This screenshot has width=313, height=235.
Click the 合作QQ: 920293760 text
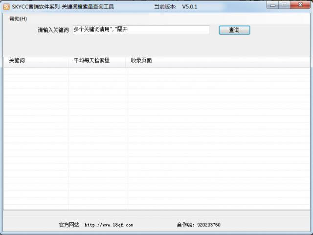click(199, 225)
